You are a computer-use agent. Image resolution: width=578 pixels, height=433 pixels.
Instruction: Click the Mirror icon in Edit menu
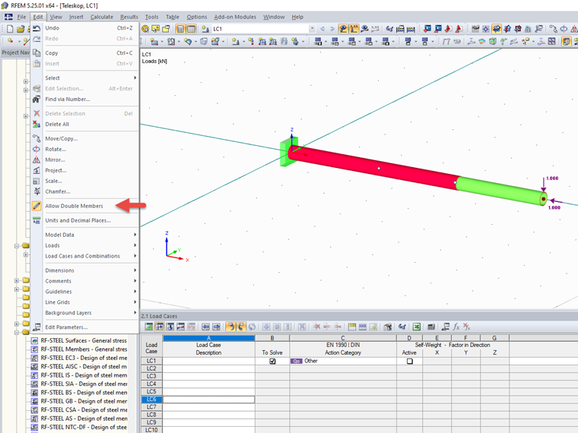[37, 160]
